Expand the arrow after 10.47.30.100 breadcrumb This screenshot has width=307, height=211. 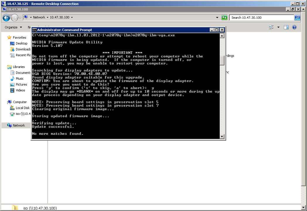click(72, 17)
